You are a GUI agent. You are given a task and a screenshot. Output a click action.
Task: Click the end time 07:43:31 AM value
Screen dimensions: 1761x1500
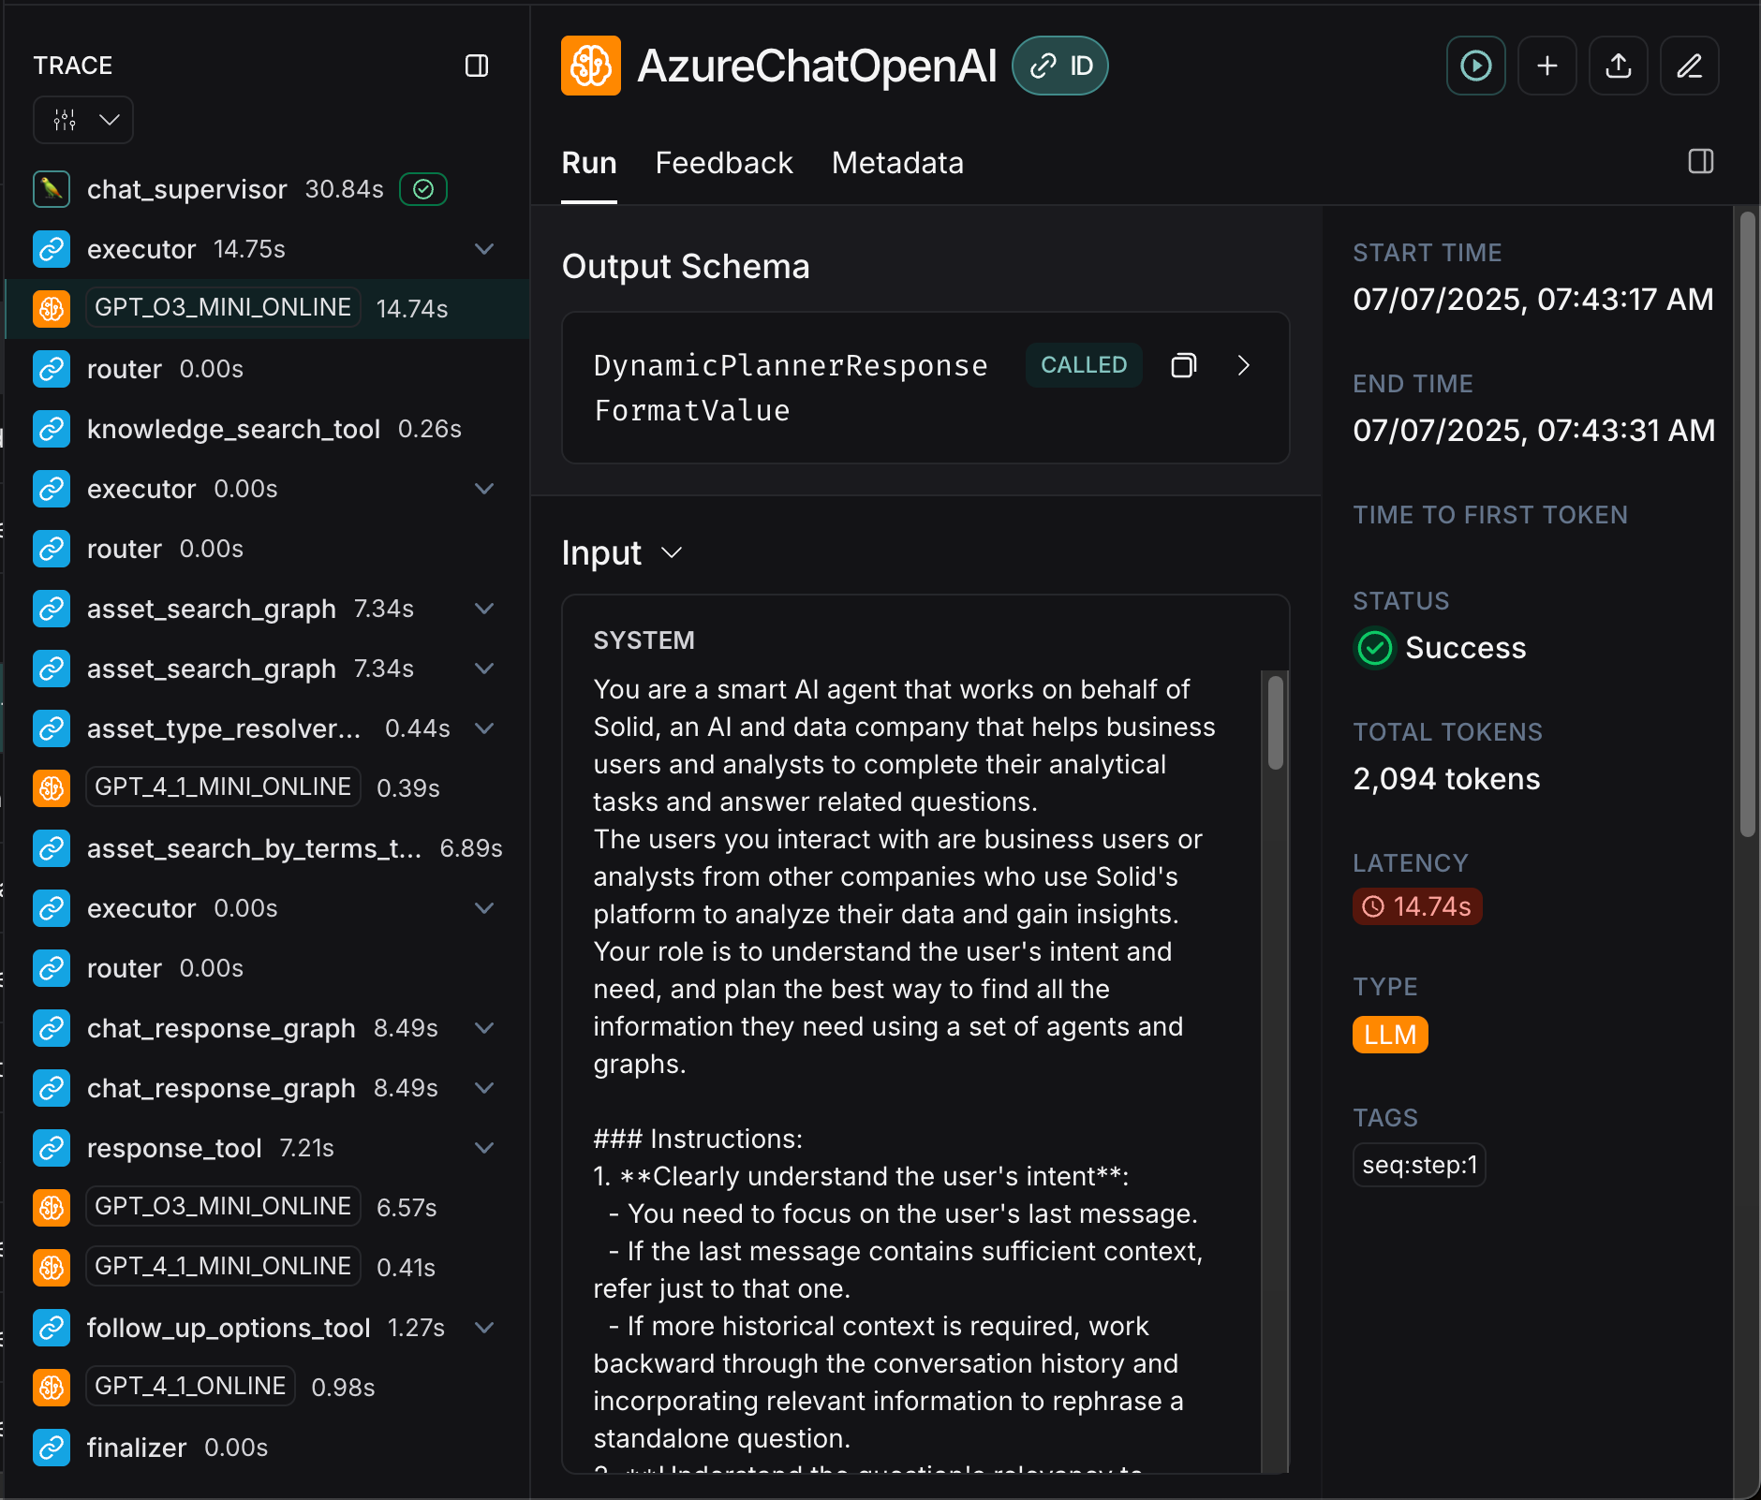pyautogui.click(x=1534, y=431)
